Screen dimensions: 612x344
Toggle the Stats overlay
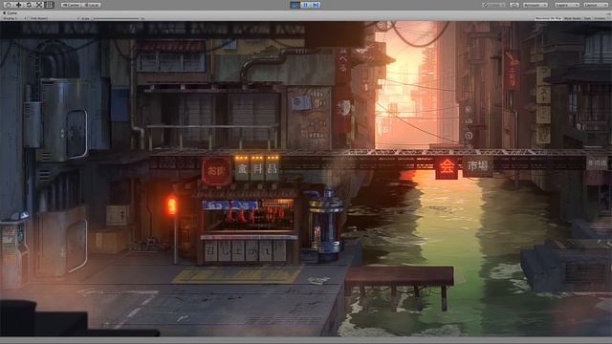click(588, 18)
